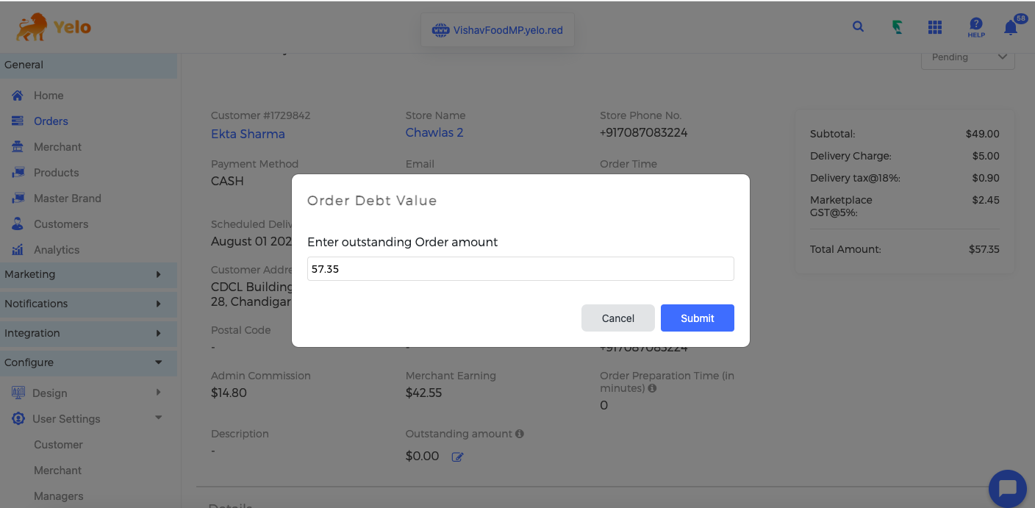Cancel the Order Debt Value dialog

617,318
